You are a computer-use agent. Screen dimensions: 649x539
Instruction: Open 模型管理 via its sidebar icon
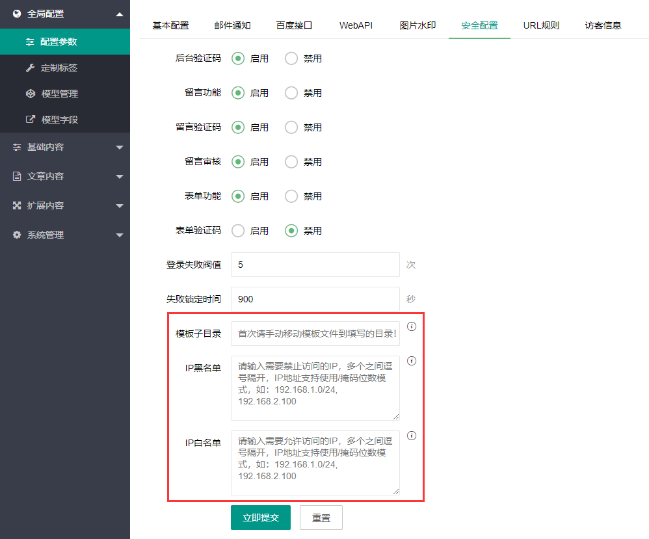tap(31, 93)
